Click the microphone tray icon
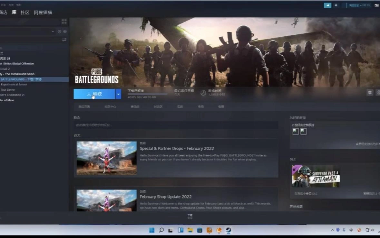Viewport: 380px width, 238px height. pos(344,230)
